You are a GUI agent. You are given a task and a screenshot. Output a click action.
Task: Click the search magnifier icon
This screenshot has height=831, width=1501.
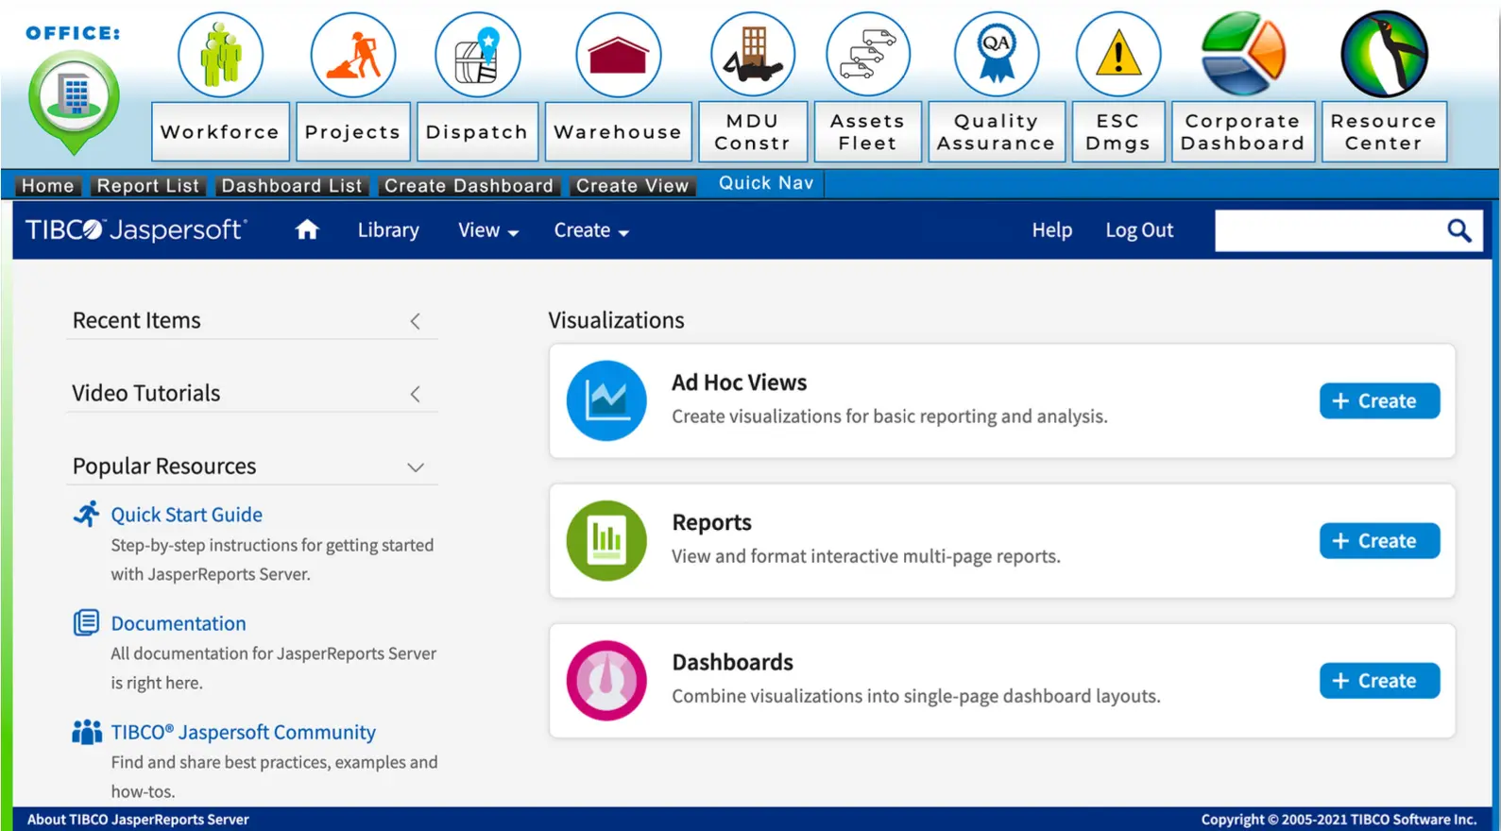[1458, 230]
